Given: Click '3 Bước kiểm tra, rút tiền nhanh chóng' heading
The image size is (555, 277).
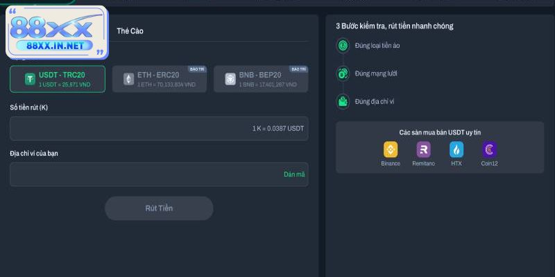Looking at the screenshot, I should (395, 26).
